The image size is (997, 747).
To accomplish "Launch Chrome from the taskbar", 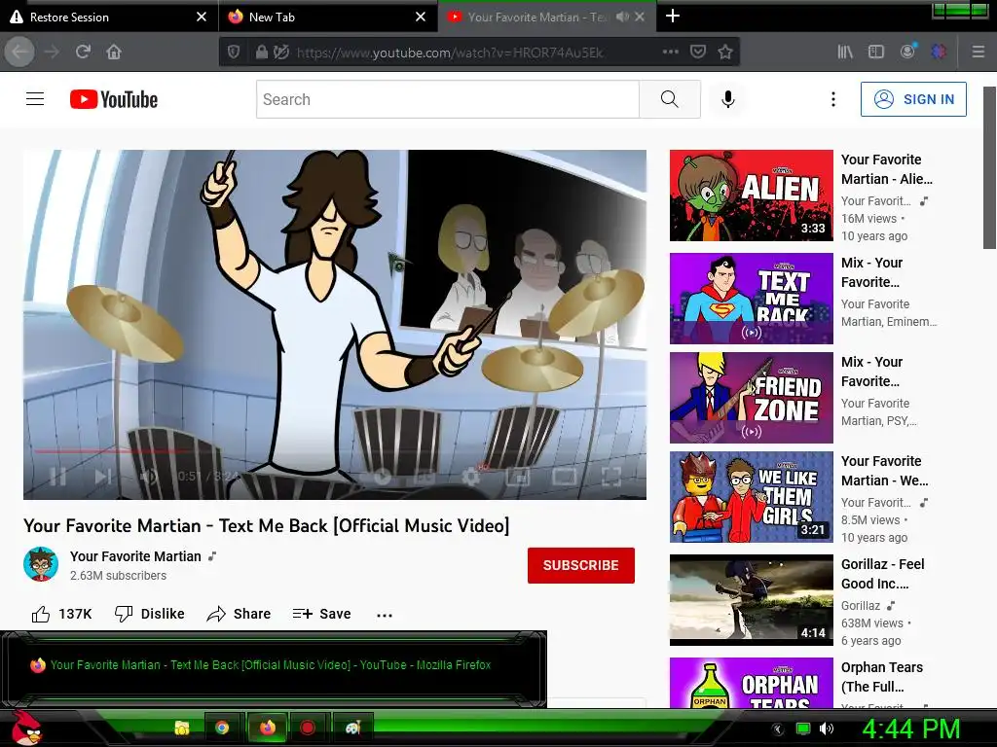I will (x=222, y=728).
